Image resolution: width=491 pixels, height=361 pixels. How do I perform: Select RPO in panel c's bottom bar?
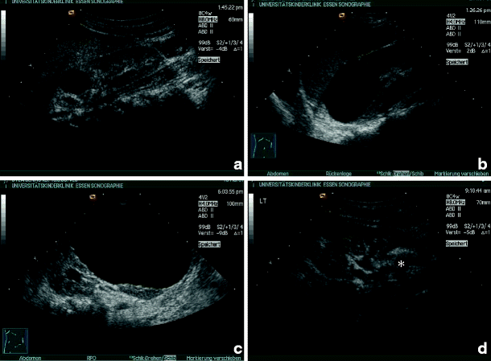click(91, 358)
